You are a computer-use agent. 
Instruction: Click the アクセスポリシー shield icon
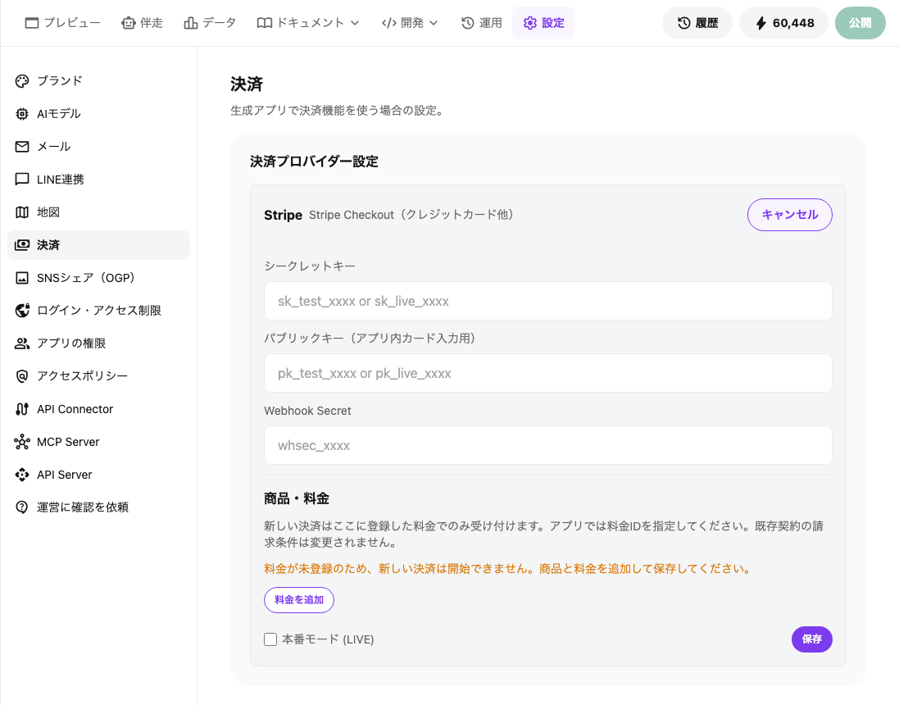[x=22, y=376]
